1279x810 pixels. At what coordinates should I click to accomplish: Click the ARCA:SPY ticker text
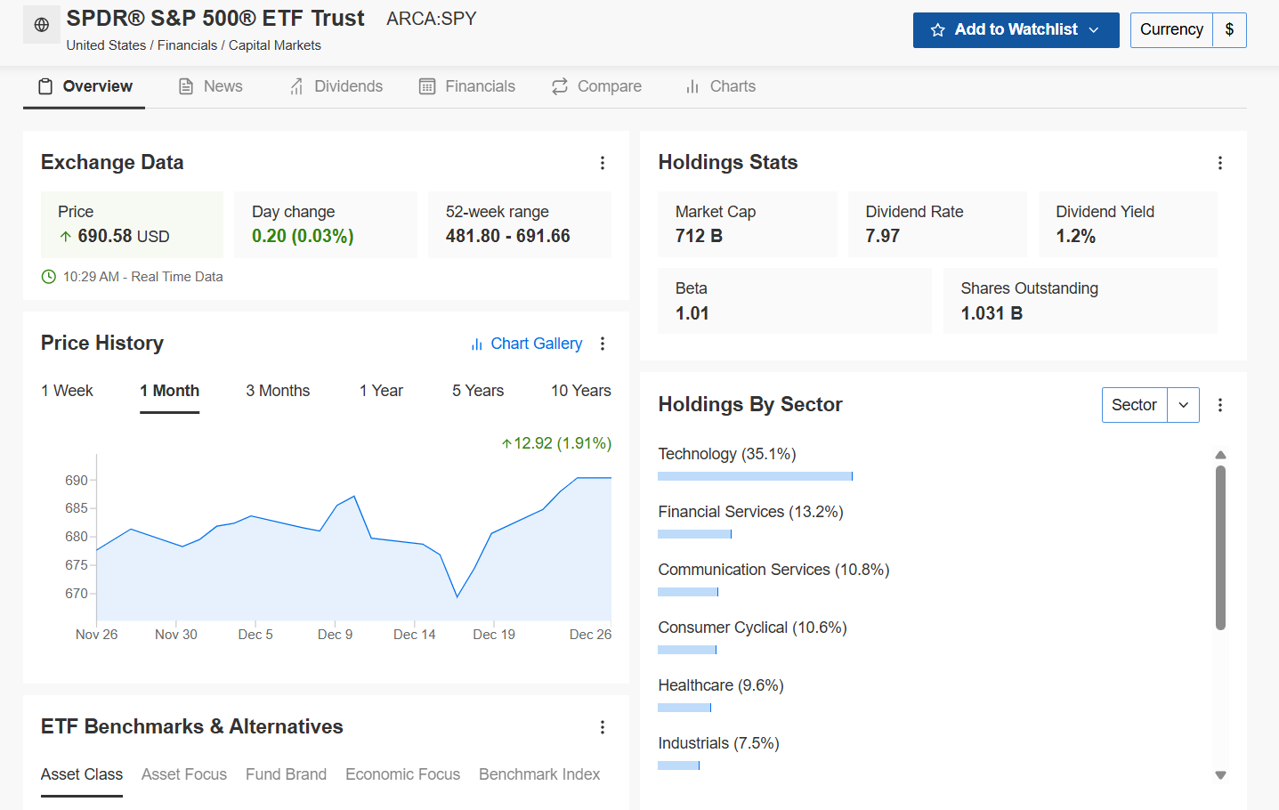tap(432, 19)
